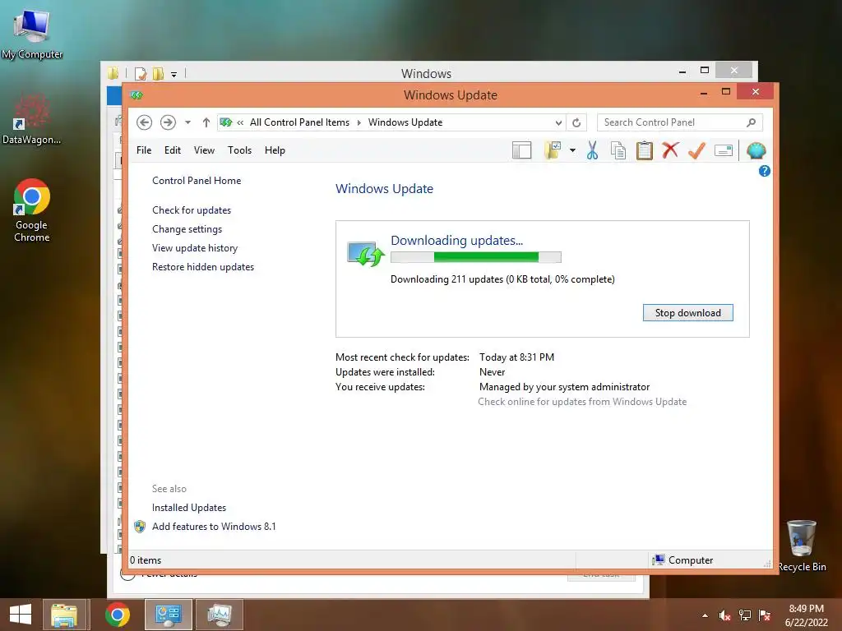The height and width of the screenshot is (631, 842).
Task: Click the My Computer desktop icon
Action: click(32, 34)
